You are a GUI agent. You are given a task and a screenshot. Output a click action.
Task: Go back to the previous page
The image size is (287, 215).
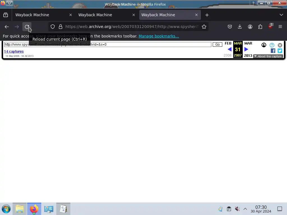(x=7, y=27)
